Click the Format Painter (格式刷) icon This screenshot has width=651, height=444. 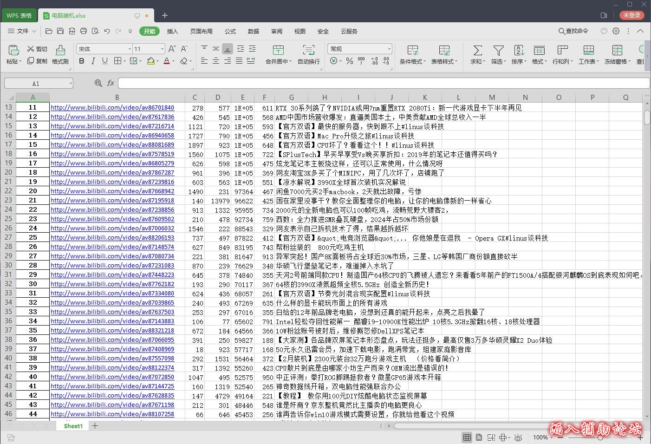[x=60, y=50]
